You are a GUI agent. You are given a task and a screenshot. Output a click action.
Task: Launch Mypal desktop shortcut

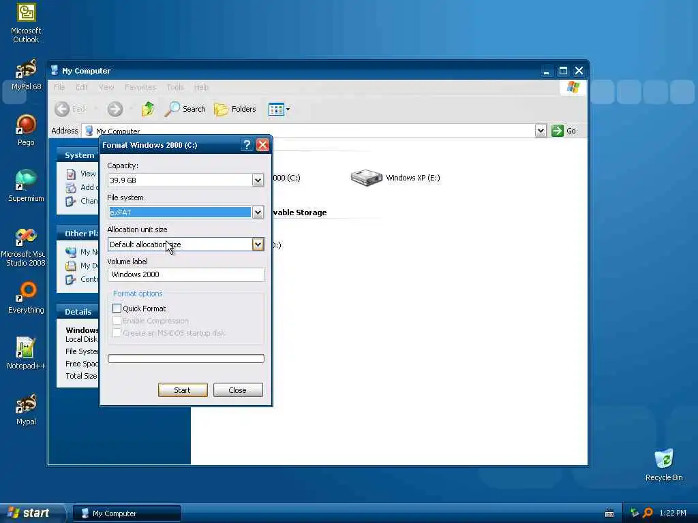click(26, 409)
